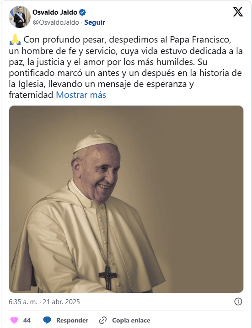Click Copia enlace text
This screenshot has height=328, width=252.
point(131,321)
